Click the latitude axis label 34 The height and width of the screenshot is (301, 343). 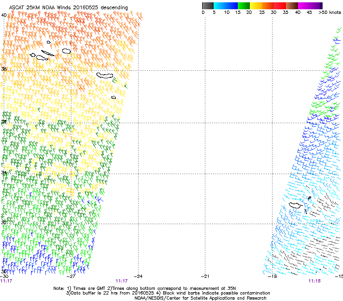[4, 173]
